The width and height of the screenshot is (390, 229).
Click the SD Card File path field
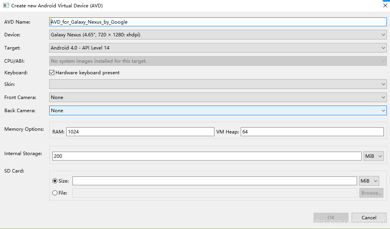coord(215,193)
